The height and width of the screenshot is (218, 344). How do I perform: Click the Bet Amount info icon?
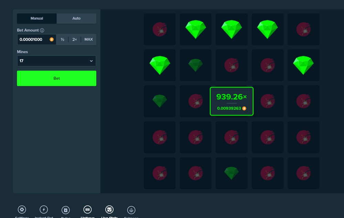(42, 30)
